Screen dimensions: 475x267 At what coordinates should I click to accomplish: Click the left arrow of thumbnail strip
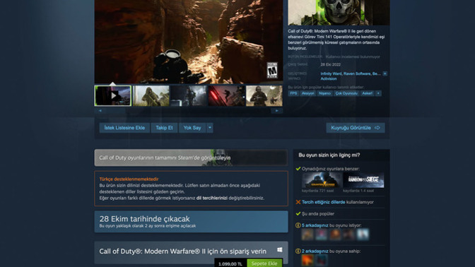(x=100, y=111)
